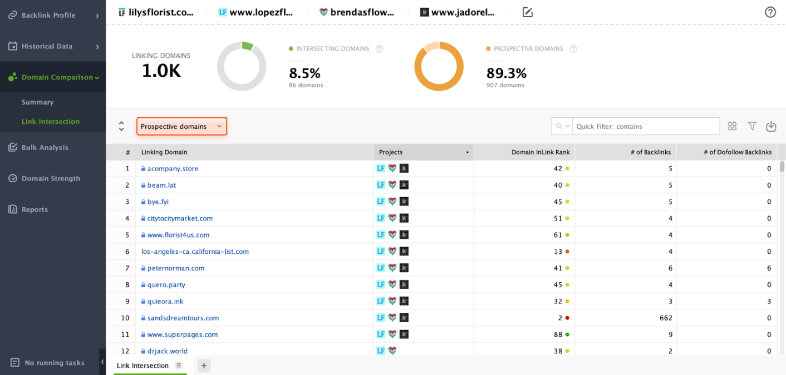Open the filter funnel icon
Viewport: 786px width, 375px height.
752,127
